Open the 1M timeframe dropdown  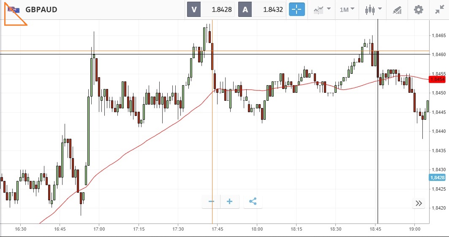tap(347, 9)
